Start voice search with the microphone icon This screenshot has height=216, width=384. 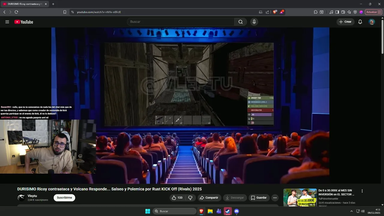coord(254,22)
